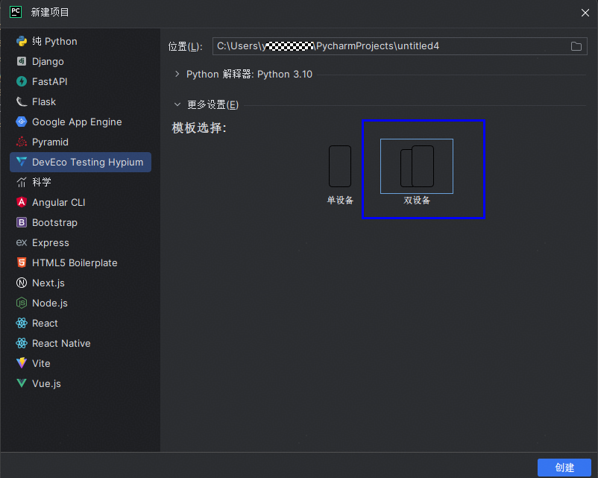Choose the 科学 chart icon
Image resolution: width=598 pixels, height=478 pixels.
[x=22, y=183]
